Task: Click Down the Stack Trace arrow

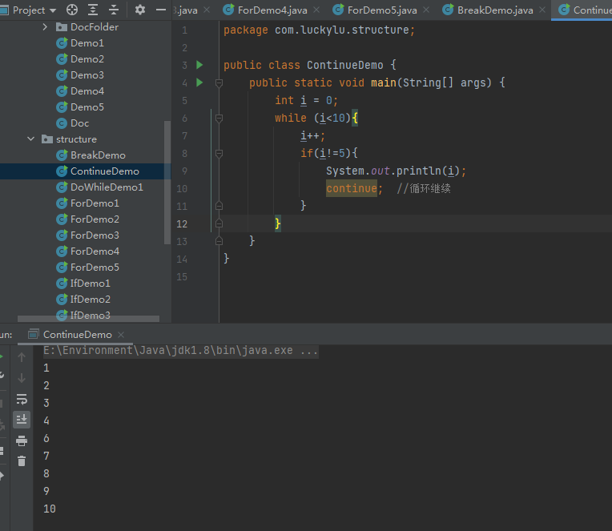Action: pos(22,378)
